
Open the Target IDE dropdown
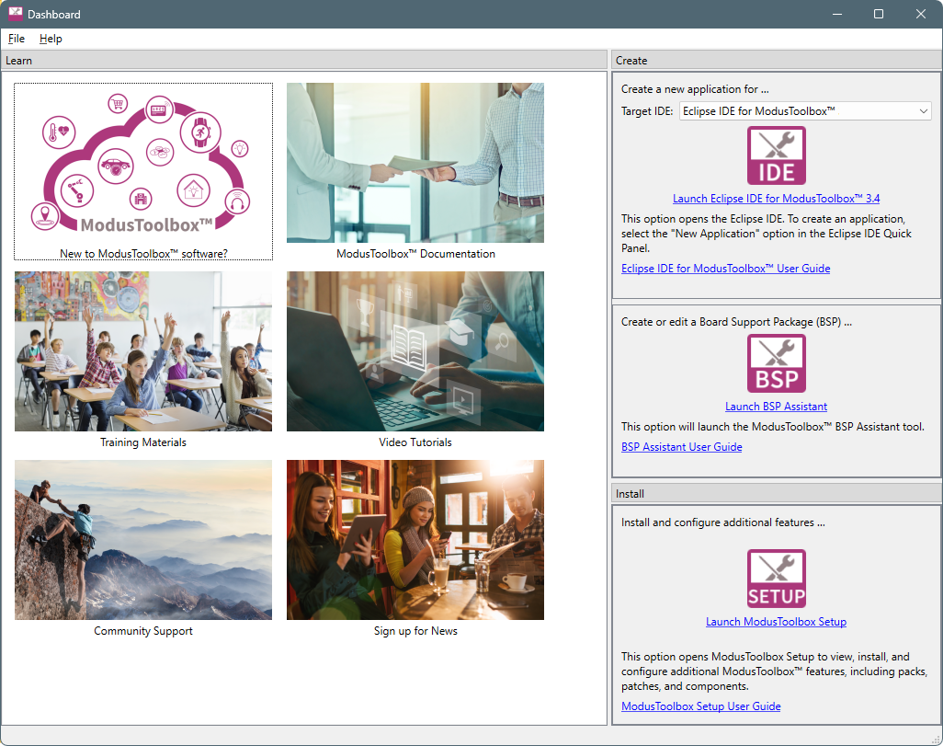[x=805, y=111]
